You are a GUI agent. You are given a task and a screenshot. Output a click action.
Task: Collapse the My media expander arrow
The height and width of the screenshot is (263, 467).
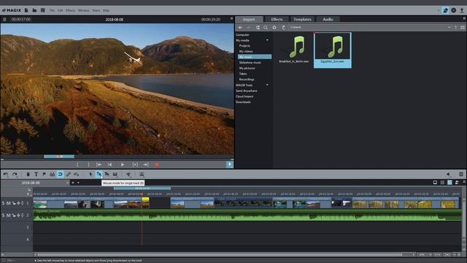tap(267, 40)
